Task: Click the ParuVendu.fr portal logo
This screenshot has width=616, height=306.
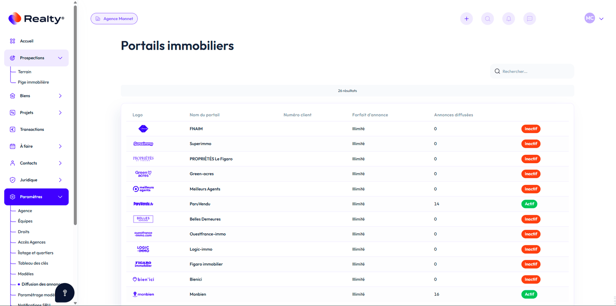Action: click(x=143, y=204)
